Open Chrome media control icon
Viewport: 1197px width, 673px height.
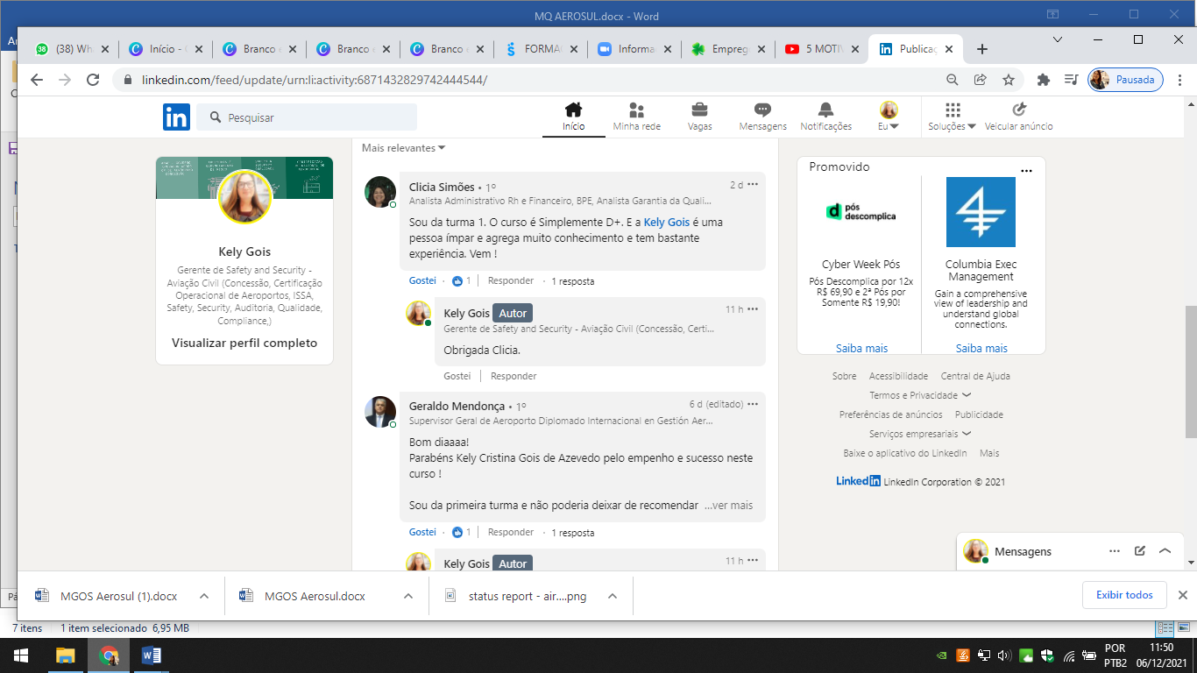click(x=1071, y=80)
